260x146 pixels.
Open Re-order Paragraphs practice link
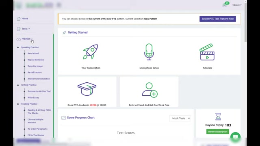coord(37,129)
